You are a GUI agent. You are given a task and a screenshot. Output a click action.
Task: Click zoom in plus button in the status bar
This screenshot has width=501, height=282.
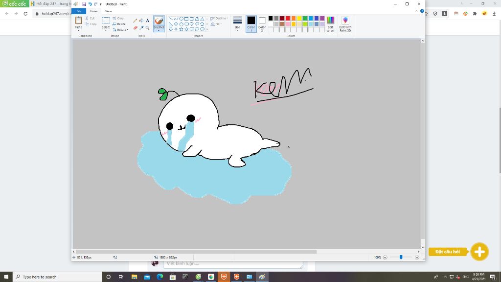click(417, 258)
